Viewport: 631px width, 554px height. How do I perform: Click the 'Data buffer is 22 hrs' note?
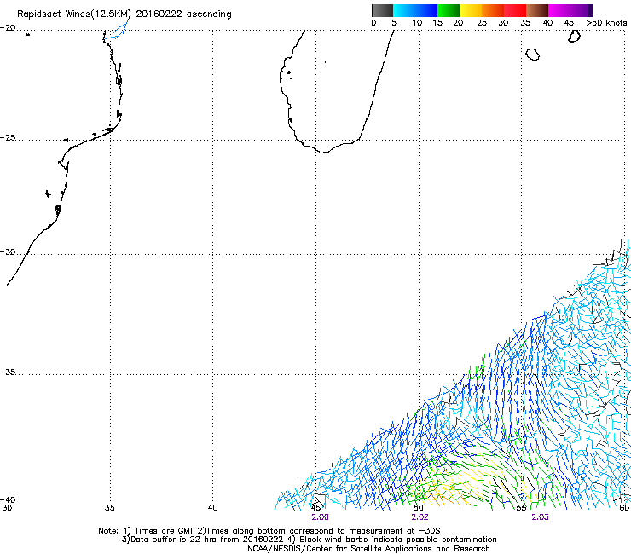175,540
